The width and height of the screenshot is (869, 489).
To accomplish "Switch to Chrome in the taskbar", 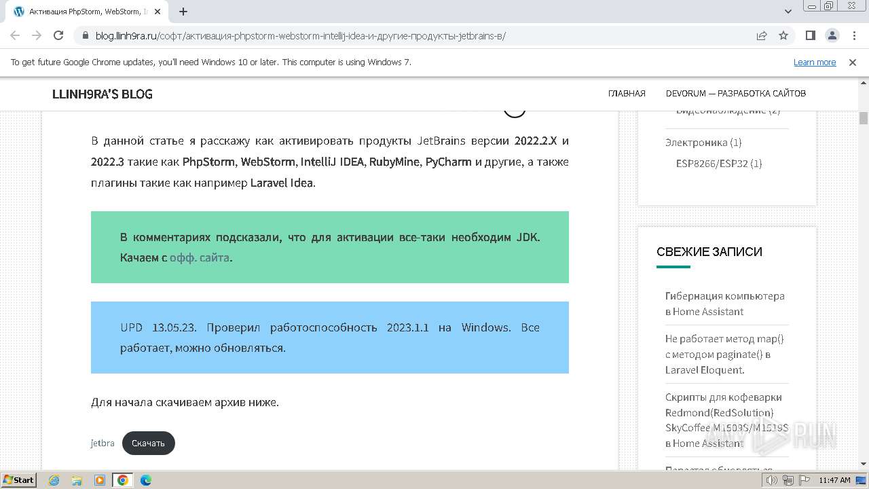I will 123,480.
